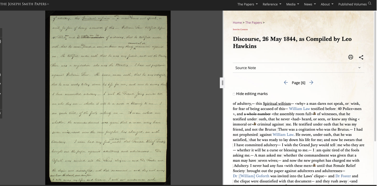
Task: Open the About dropdown menu
Action: tap(327, 4)
